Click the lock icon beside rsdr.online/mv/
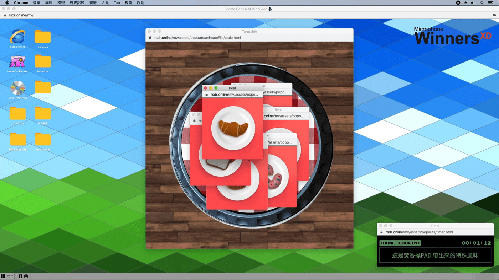The image size is (499, 280). 5,15
